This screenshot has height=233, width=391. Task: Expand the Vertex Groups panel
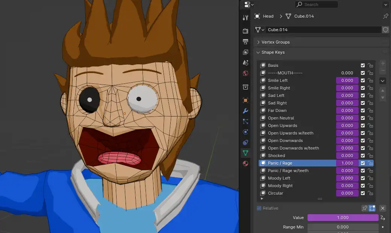pos(275,42)
